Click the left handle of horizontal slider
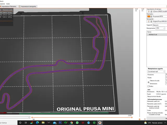The height and width of the screenshot is (125, 167). coord(32,117)
